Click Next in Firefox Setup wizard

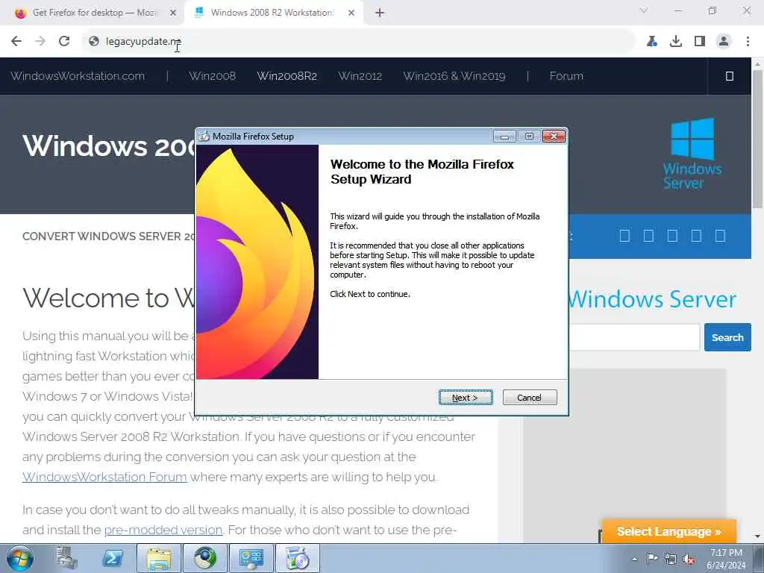[466, 398]
